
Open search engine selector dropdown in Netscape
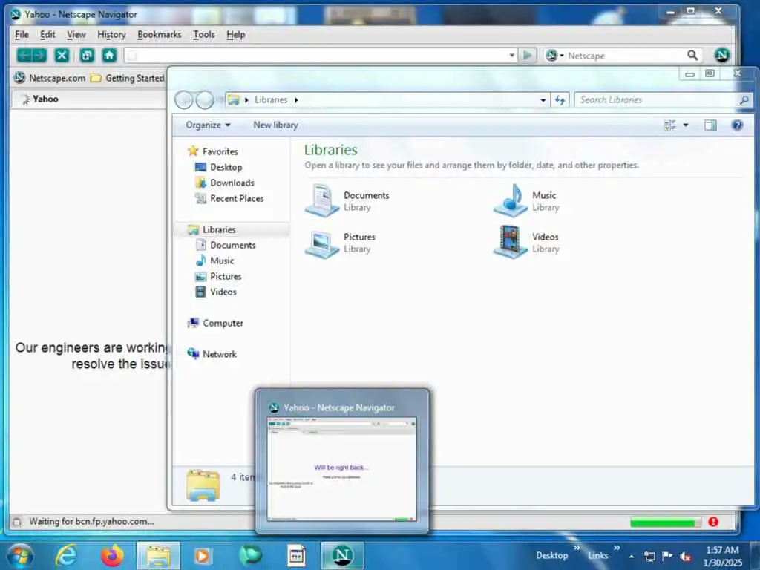(x=554, y=56)
